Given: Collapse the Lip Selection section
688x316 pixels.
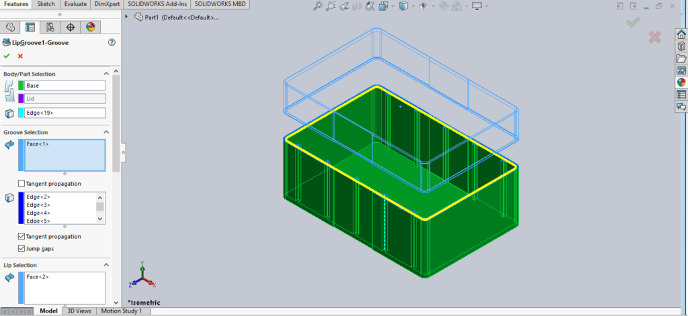Looking at the screenshot, I should coord(105,265).
